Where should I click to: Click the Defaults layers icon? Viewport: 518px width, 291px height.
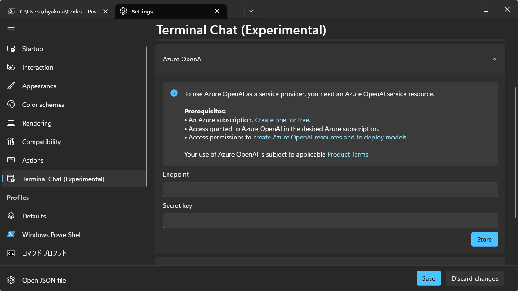pyautogui.click(x=11, y=216)
